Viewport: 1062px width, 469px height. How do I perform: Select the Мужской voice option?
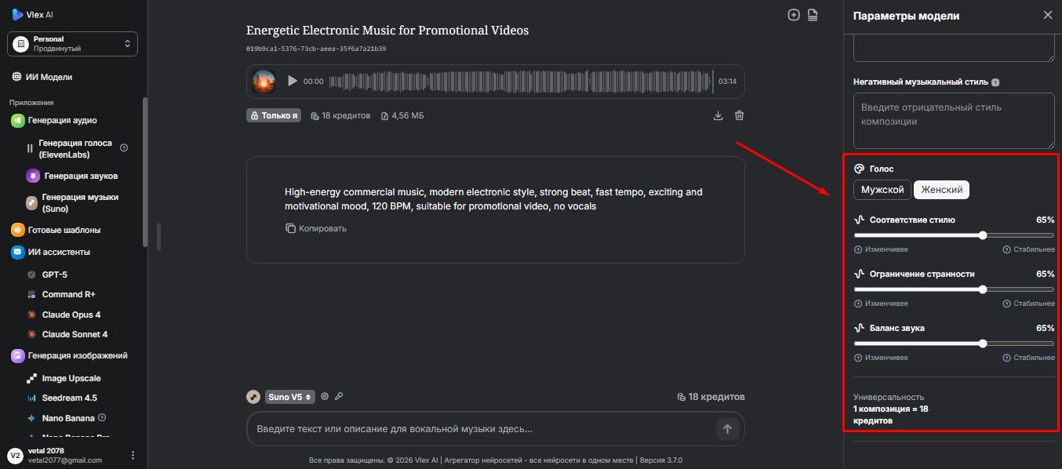coord(882,190)
